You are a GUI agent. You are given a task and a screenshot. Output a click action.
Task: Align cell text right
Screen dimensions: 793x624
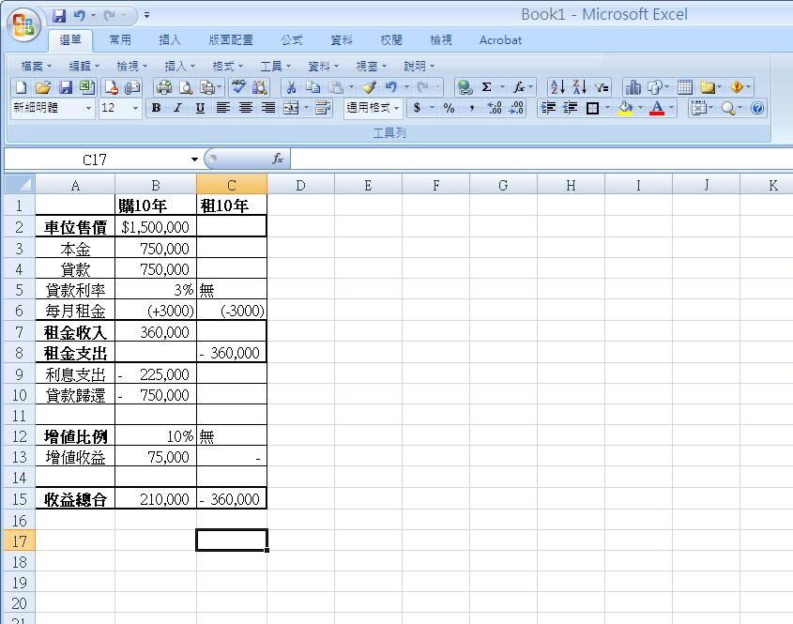pos(268,108)
